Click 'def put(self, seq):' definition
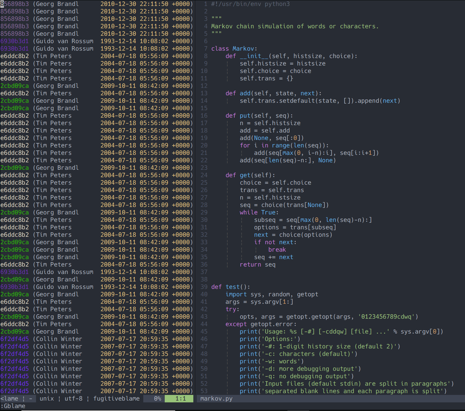The width and height of the screenshot is (465, 411). (x=259, y=116)
